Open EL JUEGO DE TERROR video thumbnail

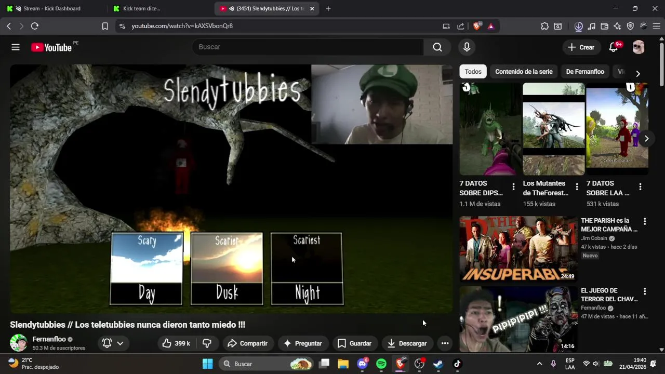tap(518, 319)
